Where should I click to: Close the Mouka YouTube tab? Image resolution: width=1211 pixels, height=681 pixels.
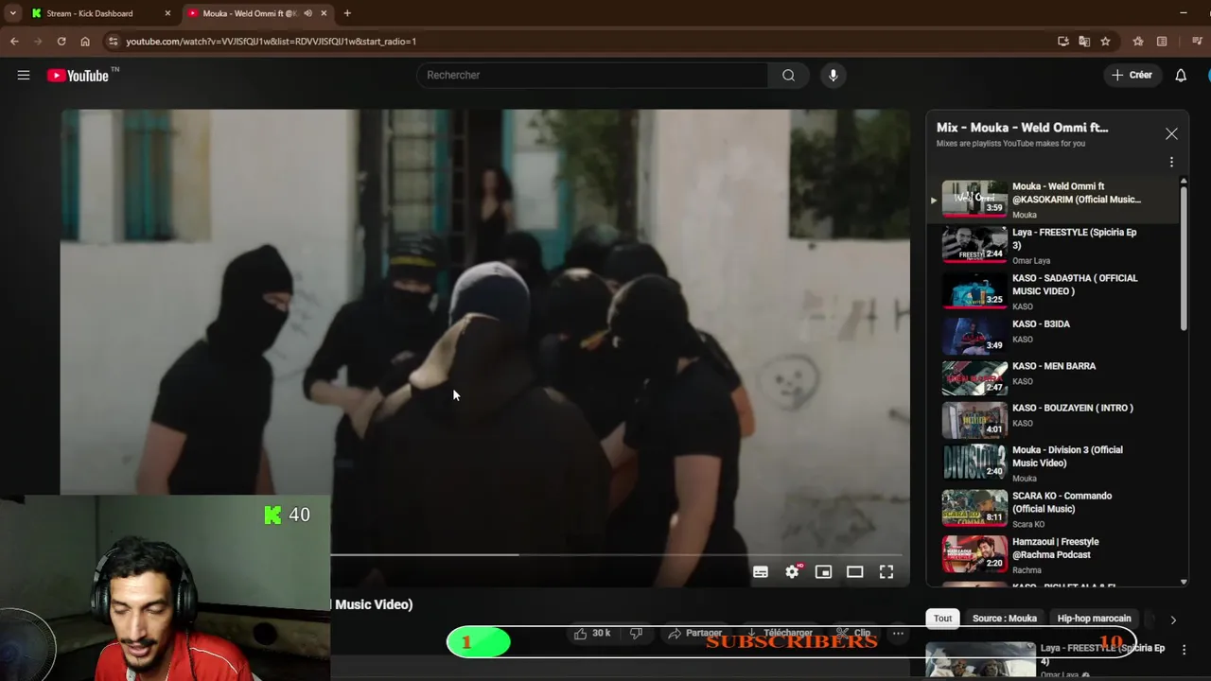324,13
